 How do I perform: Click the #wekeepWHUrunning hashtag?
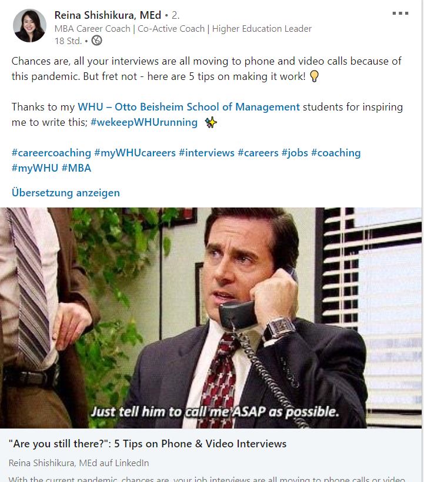click(x=144, y=122)
